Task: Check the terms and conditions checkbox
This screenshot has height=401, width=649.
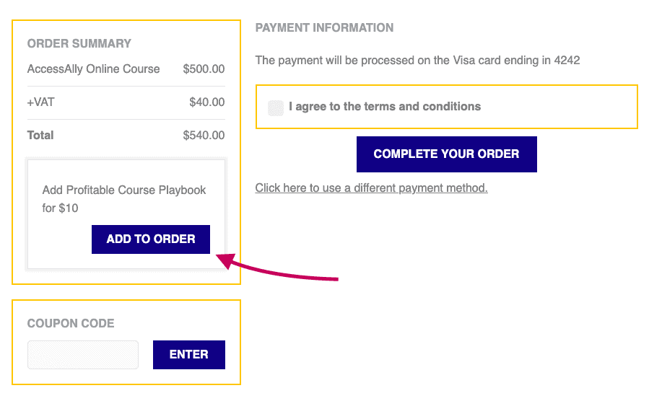Action: coord(276,107)
